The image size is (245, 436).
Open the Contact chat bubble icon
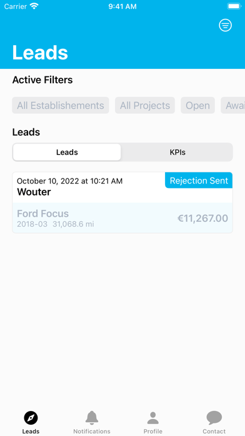point(214,418)
